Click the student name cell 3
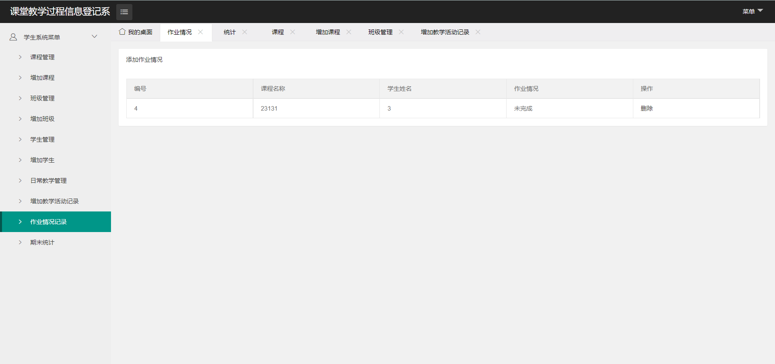 point(443,108)
